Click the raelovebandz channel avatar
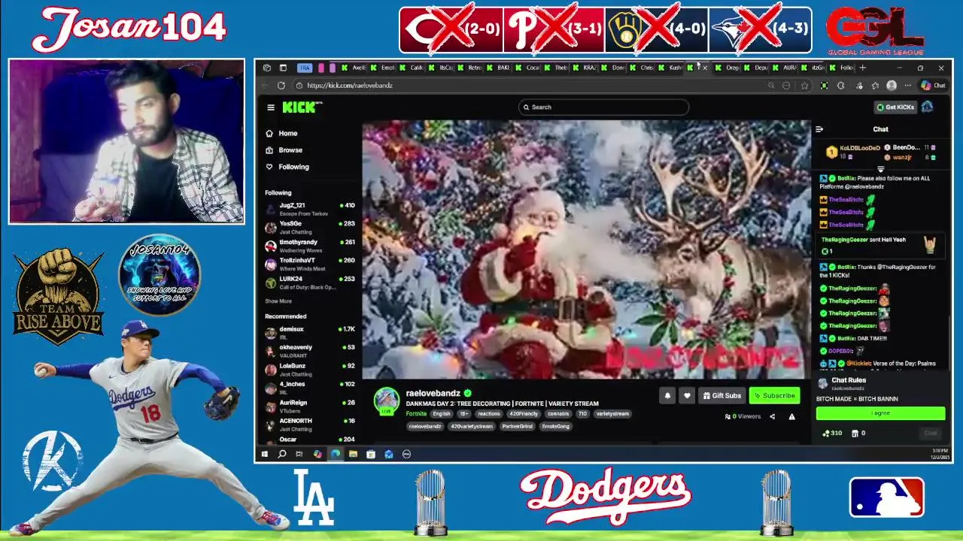 (x=387, y=400)
